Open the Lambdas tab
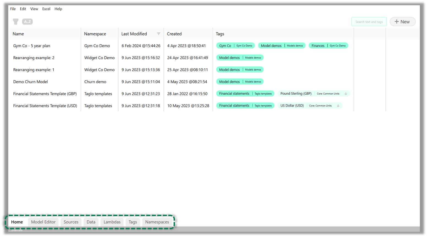The height and width of the screenshot is (237, 427). 112,222
